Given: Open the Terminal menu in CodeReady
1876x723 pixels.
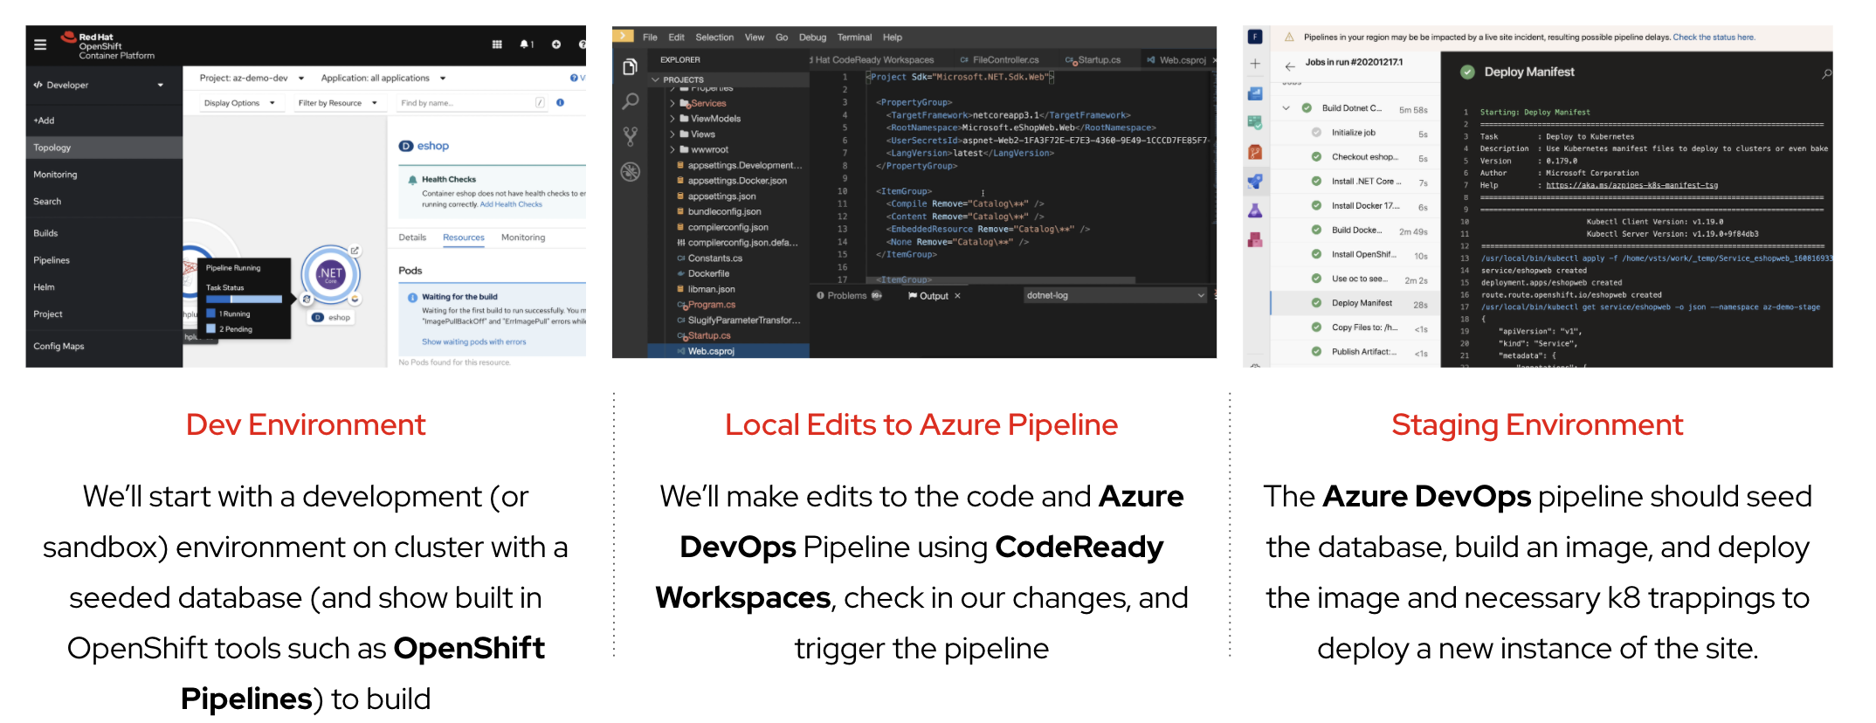Looking at the screenshot, I should pos(854,38).
